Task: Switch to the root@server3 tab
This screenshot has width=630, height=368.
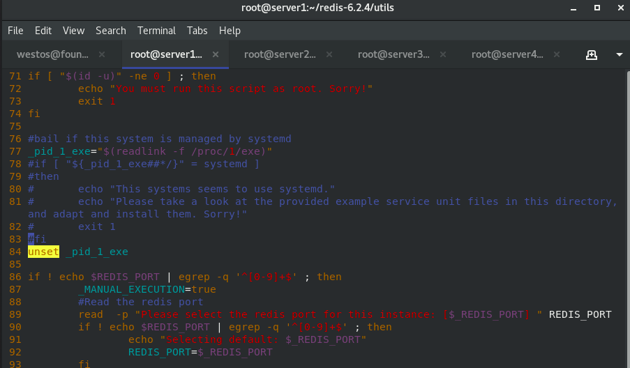Action: (393, 54)
